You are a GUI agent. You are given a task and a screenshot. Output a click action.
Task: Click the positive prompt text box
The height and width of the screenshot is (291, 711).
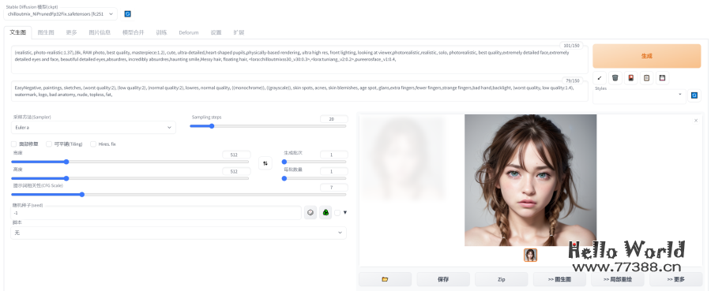tap(299, 59)
